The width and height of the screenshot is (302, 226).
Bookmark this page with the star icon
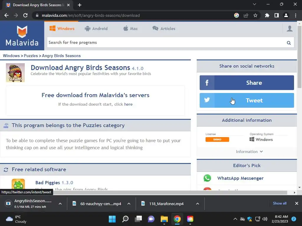click(255, 15)
